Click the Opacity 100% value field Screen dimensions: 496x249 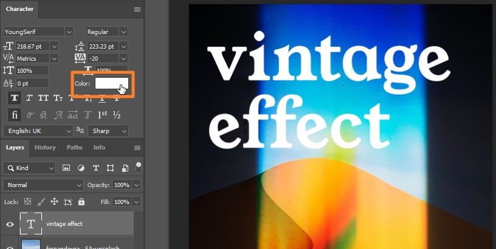[122, 185]
